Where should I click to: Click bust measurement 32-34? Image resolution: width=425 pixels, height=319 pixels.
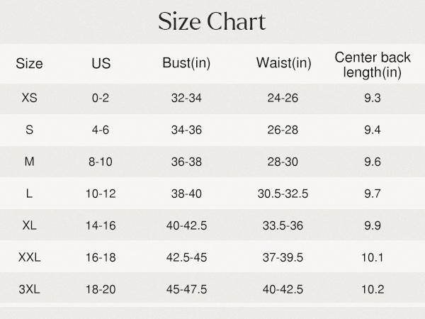tap(186, 98)
